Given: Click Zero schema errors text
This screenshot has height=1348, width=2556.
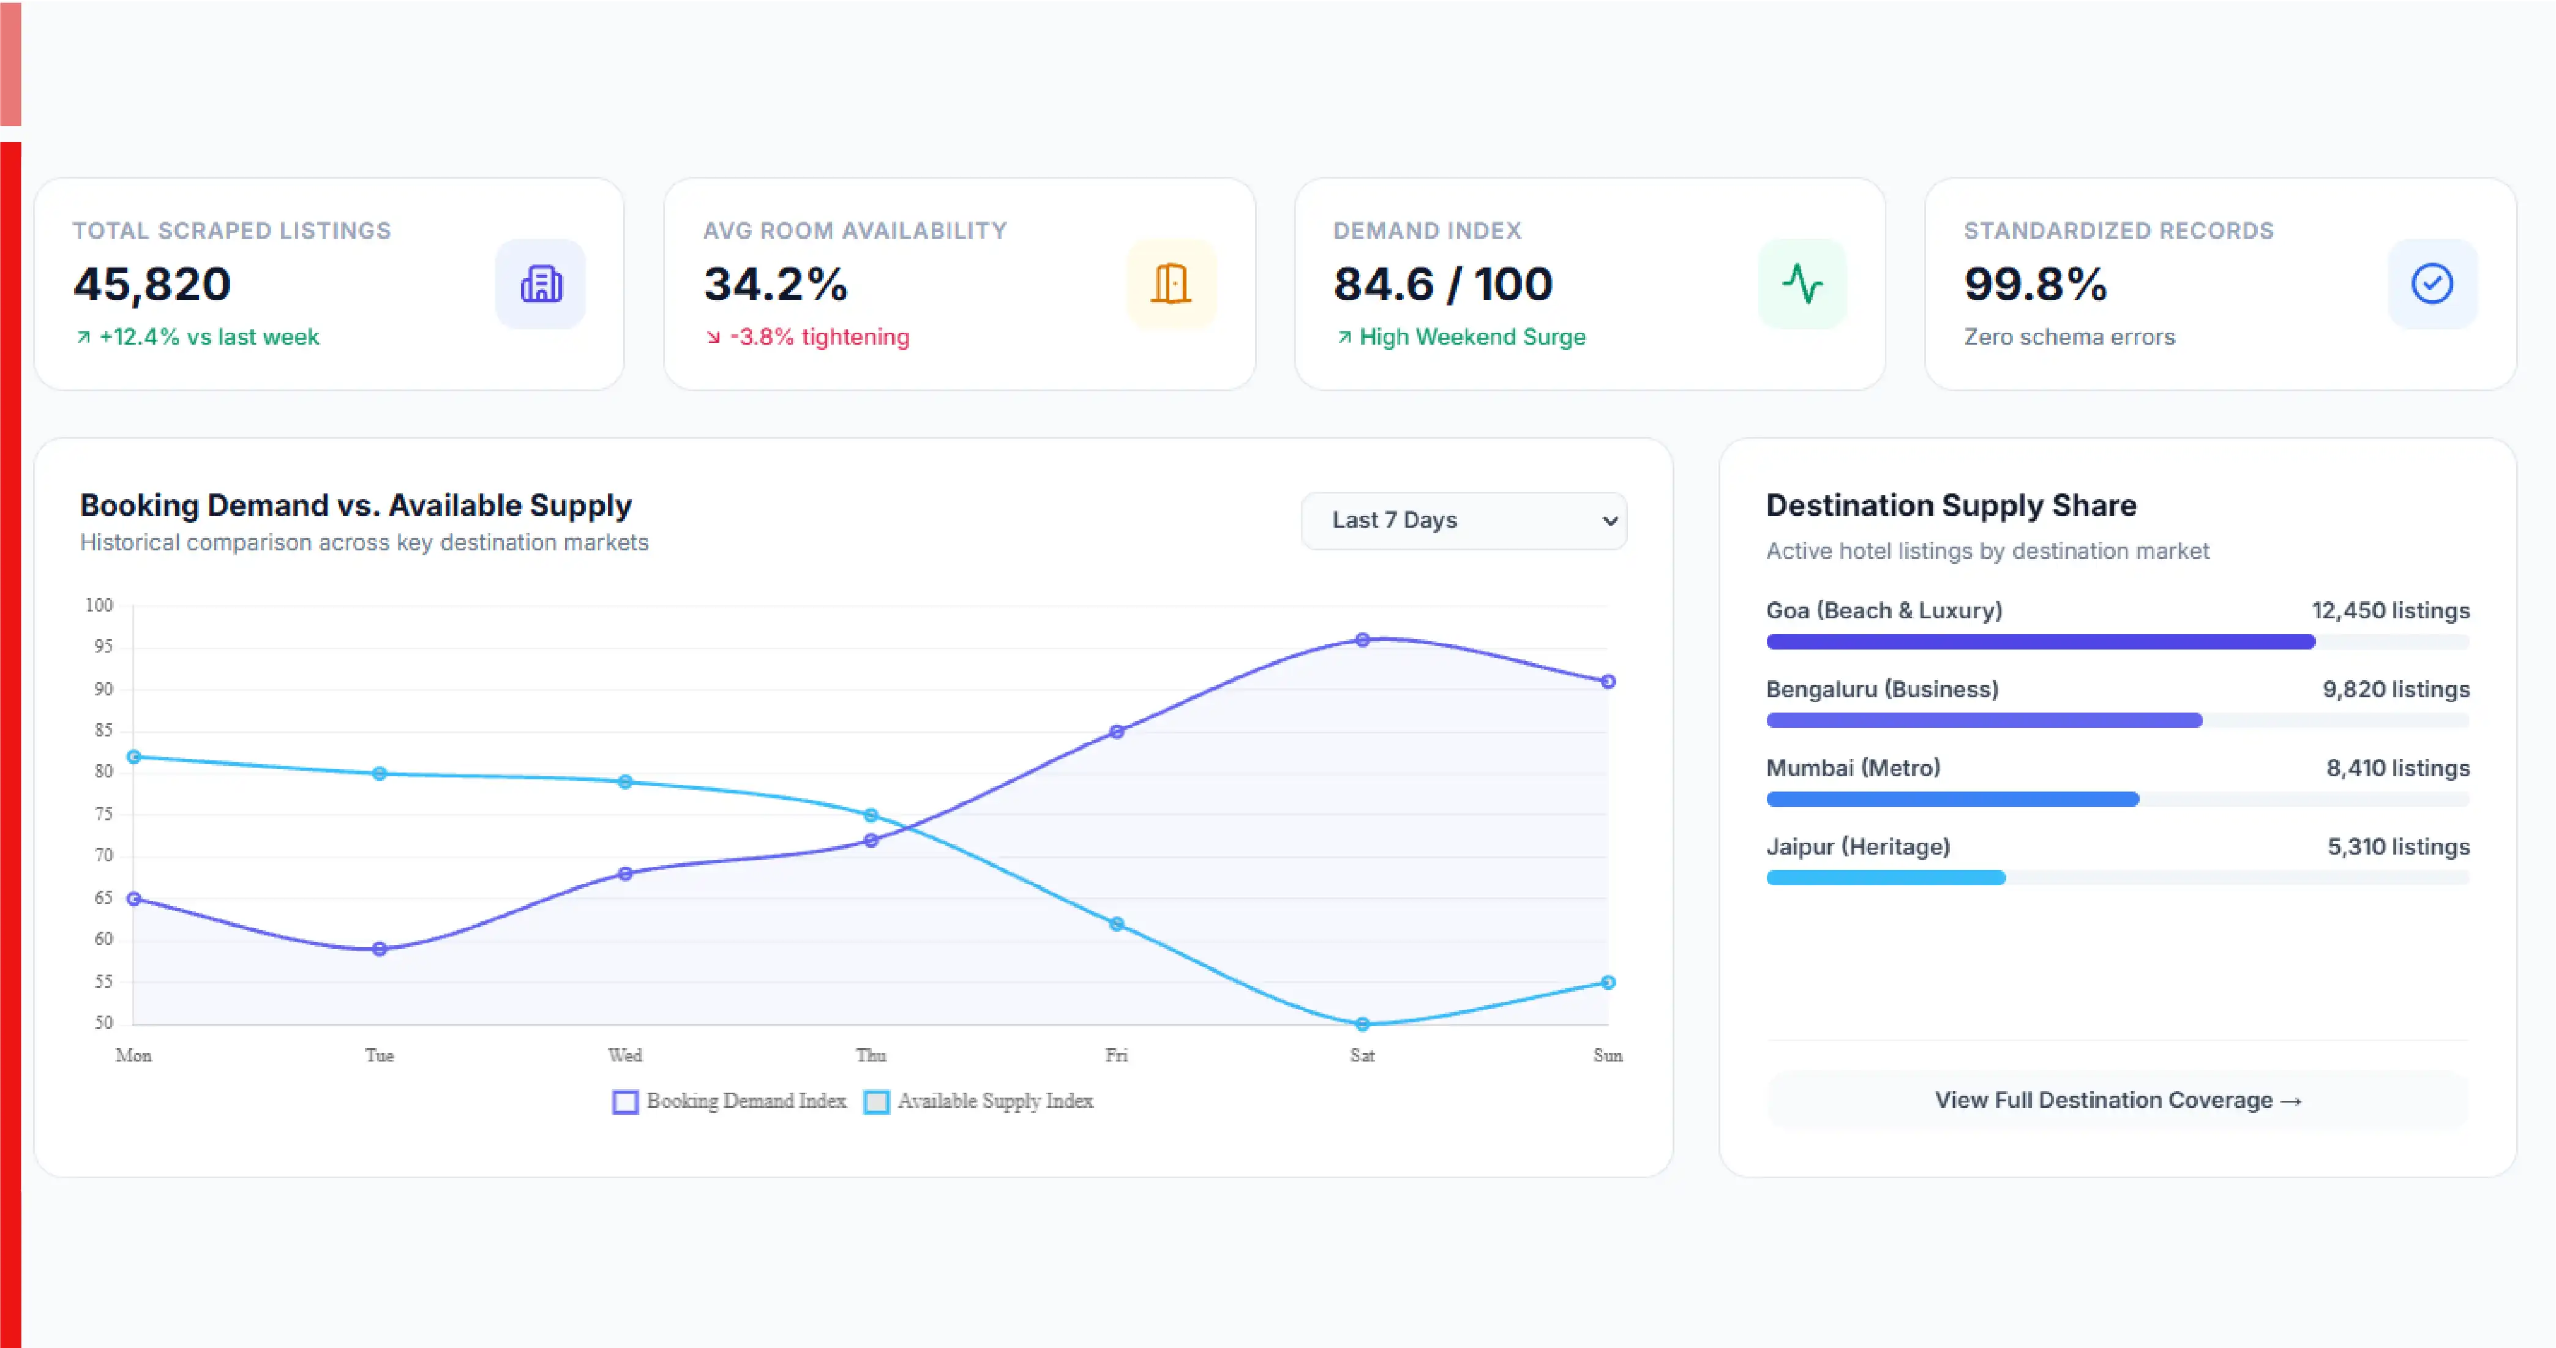Looking at the screenshot, I should point(2070,337).
